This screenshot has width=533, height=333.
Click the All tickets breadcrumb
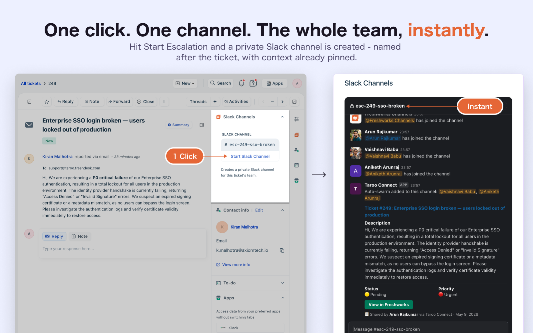(31, 84)
